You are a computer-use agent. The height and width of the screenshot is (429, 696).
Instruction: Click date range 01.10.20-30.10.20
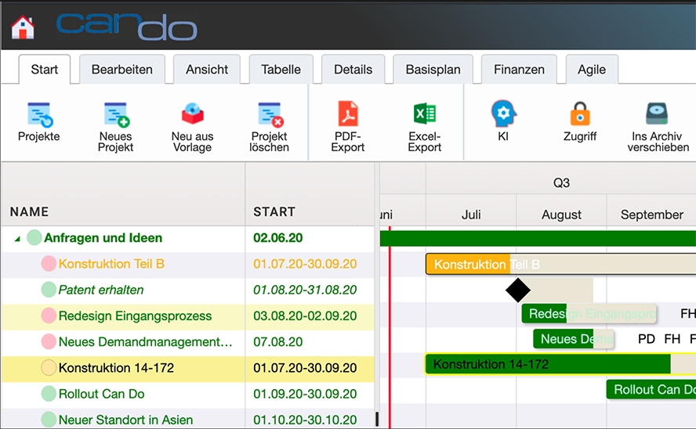[x=305, y=420]
